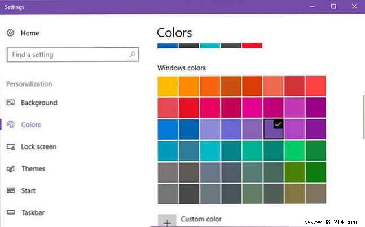Pick the selected purple swatch with checkmark

(273, 129)
